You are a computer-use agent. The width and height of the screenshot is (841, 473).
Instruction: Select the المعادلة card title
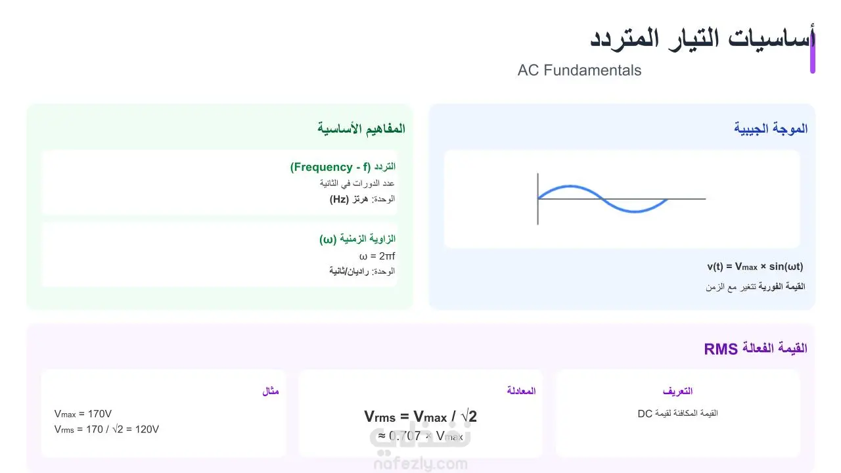[521, 391]
